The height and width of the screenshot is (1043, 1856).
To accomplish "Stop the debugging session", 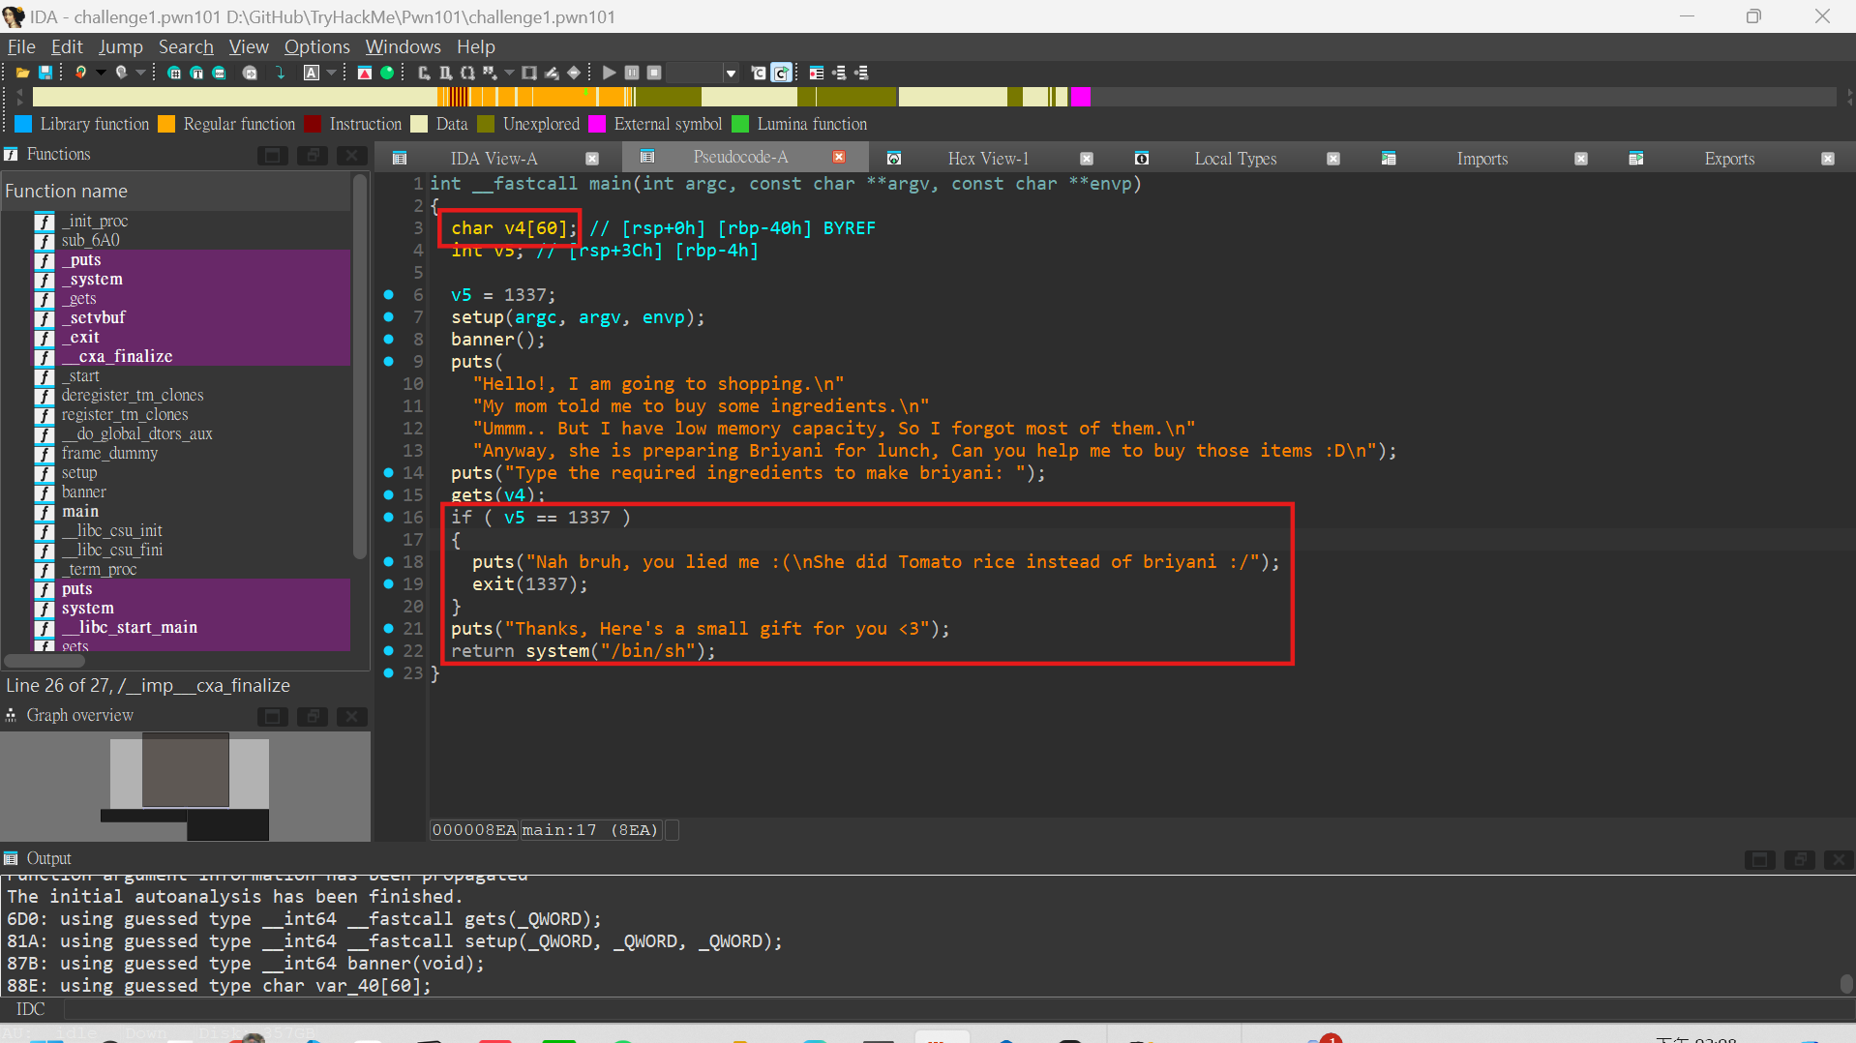I will (x=654, y=73).
